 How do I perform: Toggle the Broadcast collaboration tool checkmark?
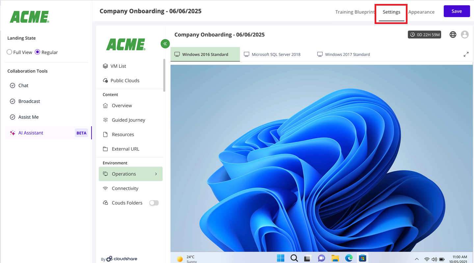[13, 101]
